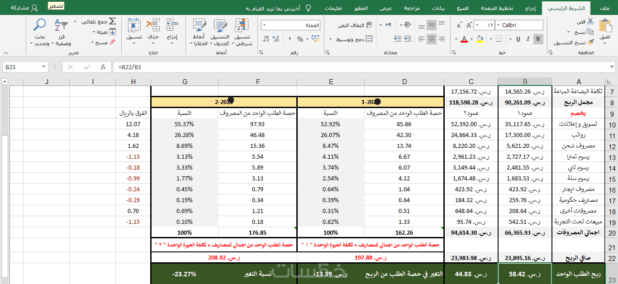The image size is (618, 284).
Task: Click the AutoSum sigma (جمع تلقائي) icon
Action: point(112,21)
